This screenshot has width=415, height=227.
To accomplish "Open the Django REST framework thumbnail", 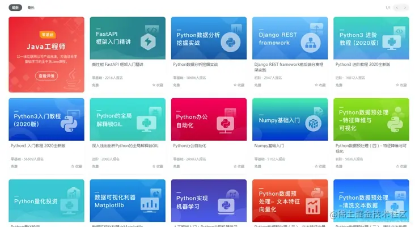I will (x=290, y=38).
